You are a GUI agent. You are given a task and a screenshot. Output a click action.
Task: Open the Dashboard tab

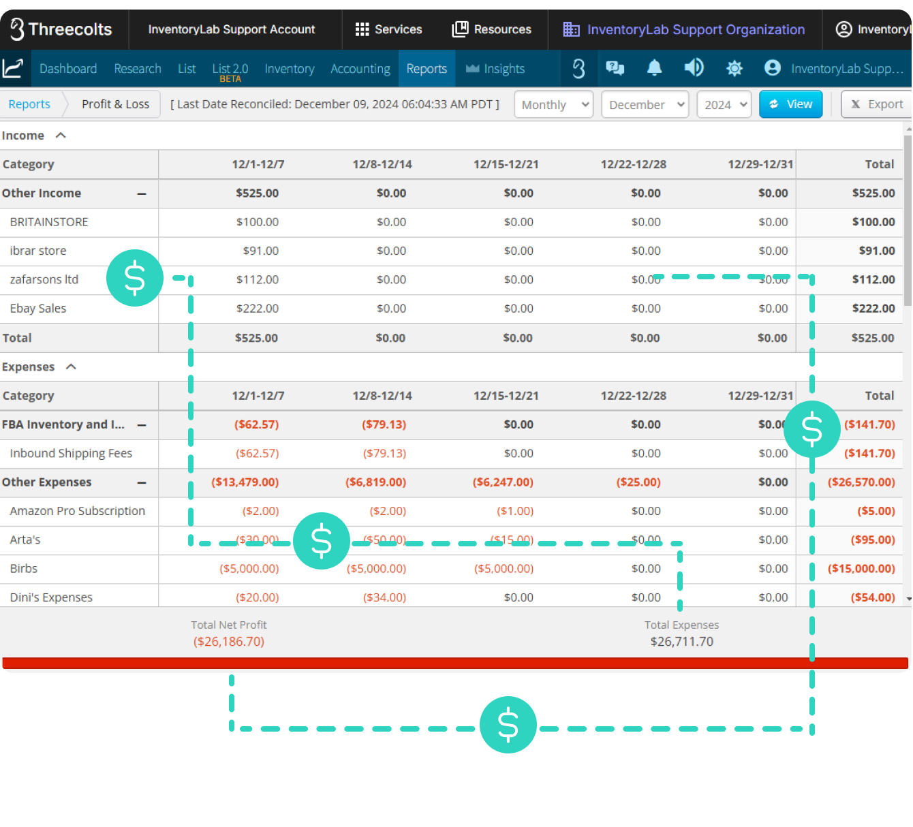click(68, 68)
